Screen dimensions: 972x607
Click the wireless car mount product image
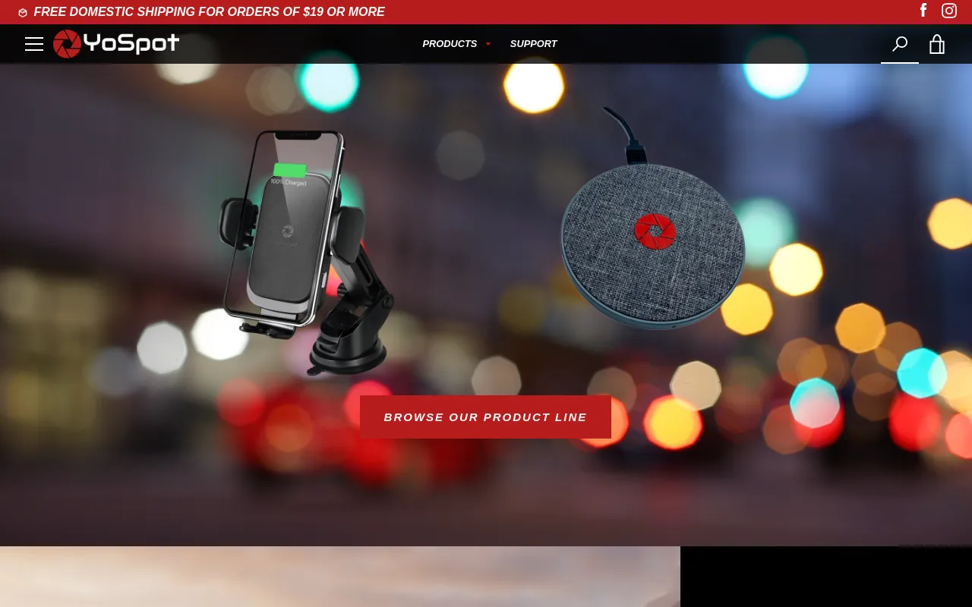tap(304, 250)
